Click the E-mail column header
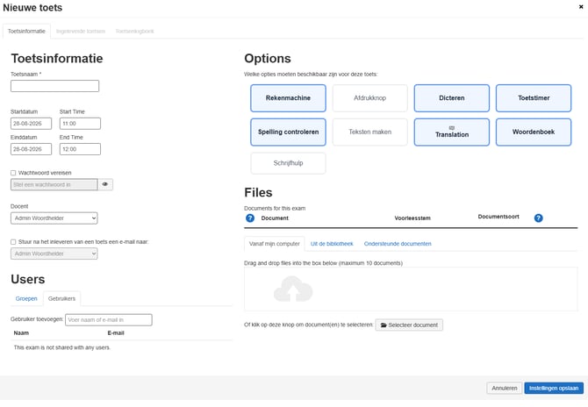 tap(116, 332)
